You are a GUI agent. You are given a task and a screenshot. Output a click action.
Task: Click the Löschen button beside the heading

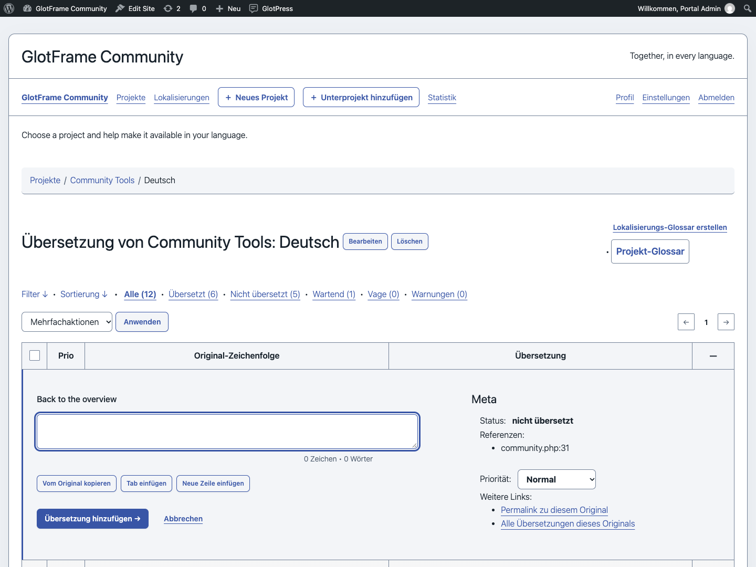(x=409, y=241)
